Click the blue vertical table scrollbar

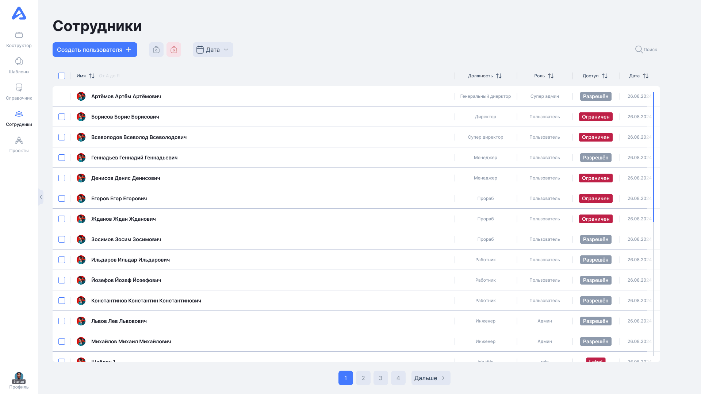[x=653, y=157]
